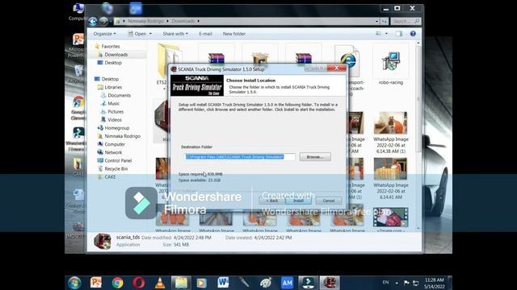This screenshot has width=517, height=290.
Task: Click Explorer back navigation arrow
Action: tap(93, 22)
